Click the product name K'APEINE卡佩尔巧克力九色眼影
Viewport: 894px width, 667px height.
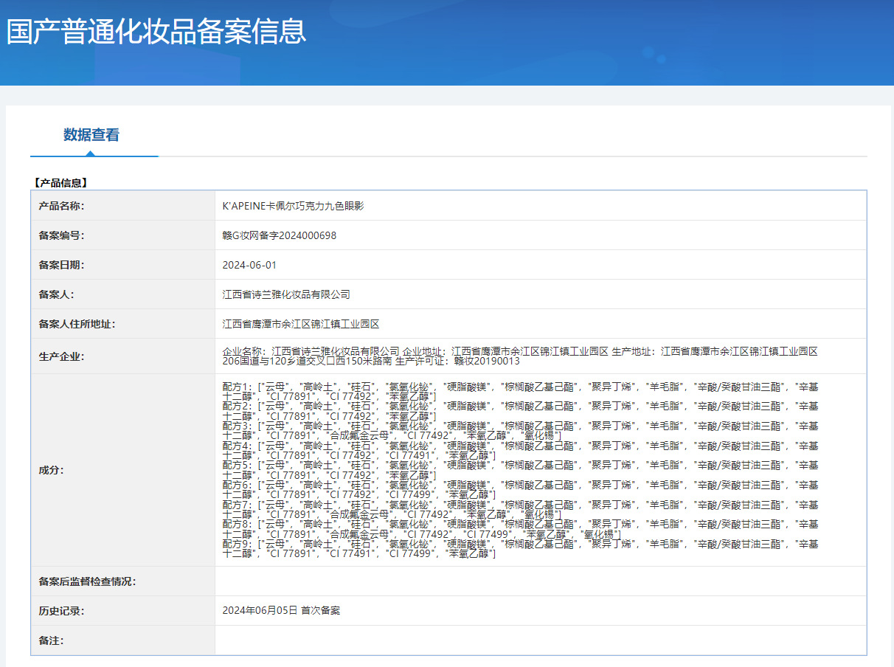(293, 206)
